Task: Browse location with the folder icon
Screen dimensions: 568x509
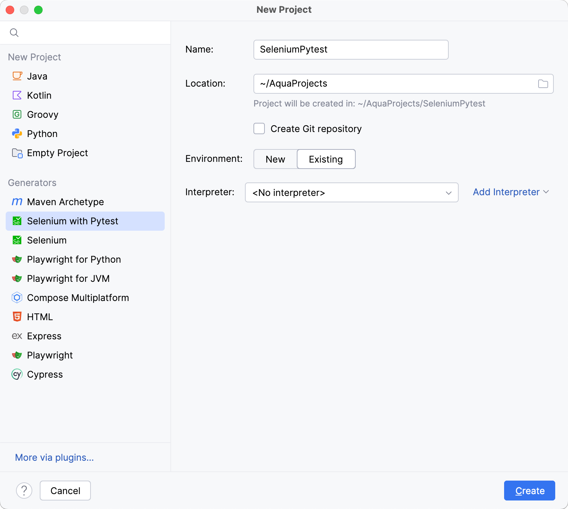Action: (x=543, y=84)
